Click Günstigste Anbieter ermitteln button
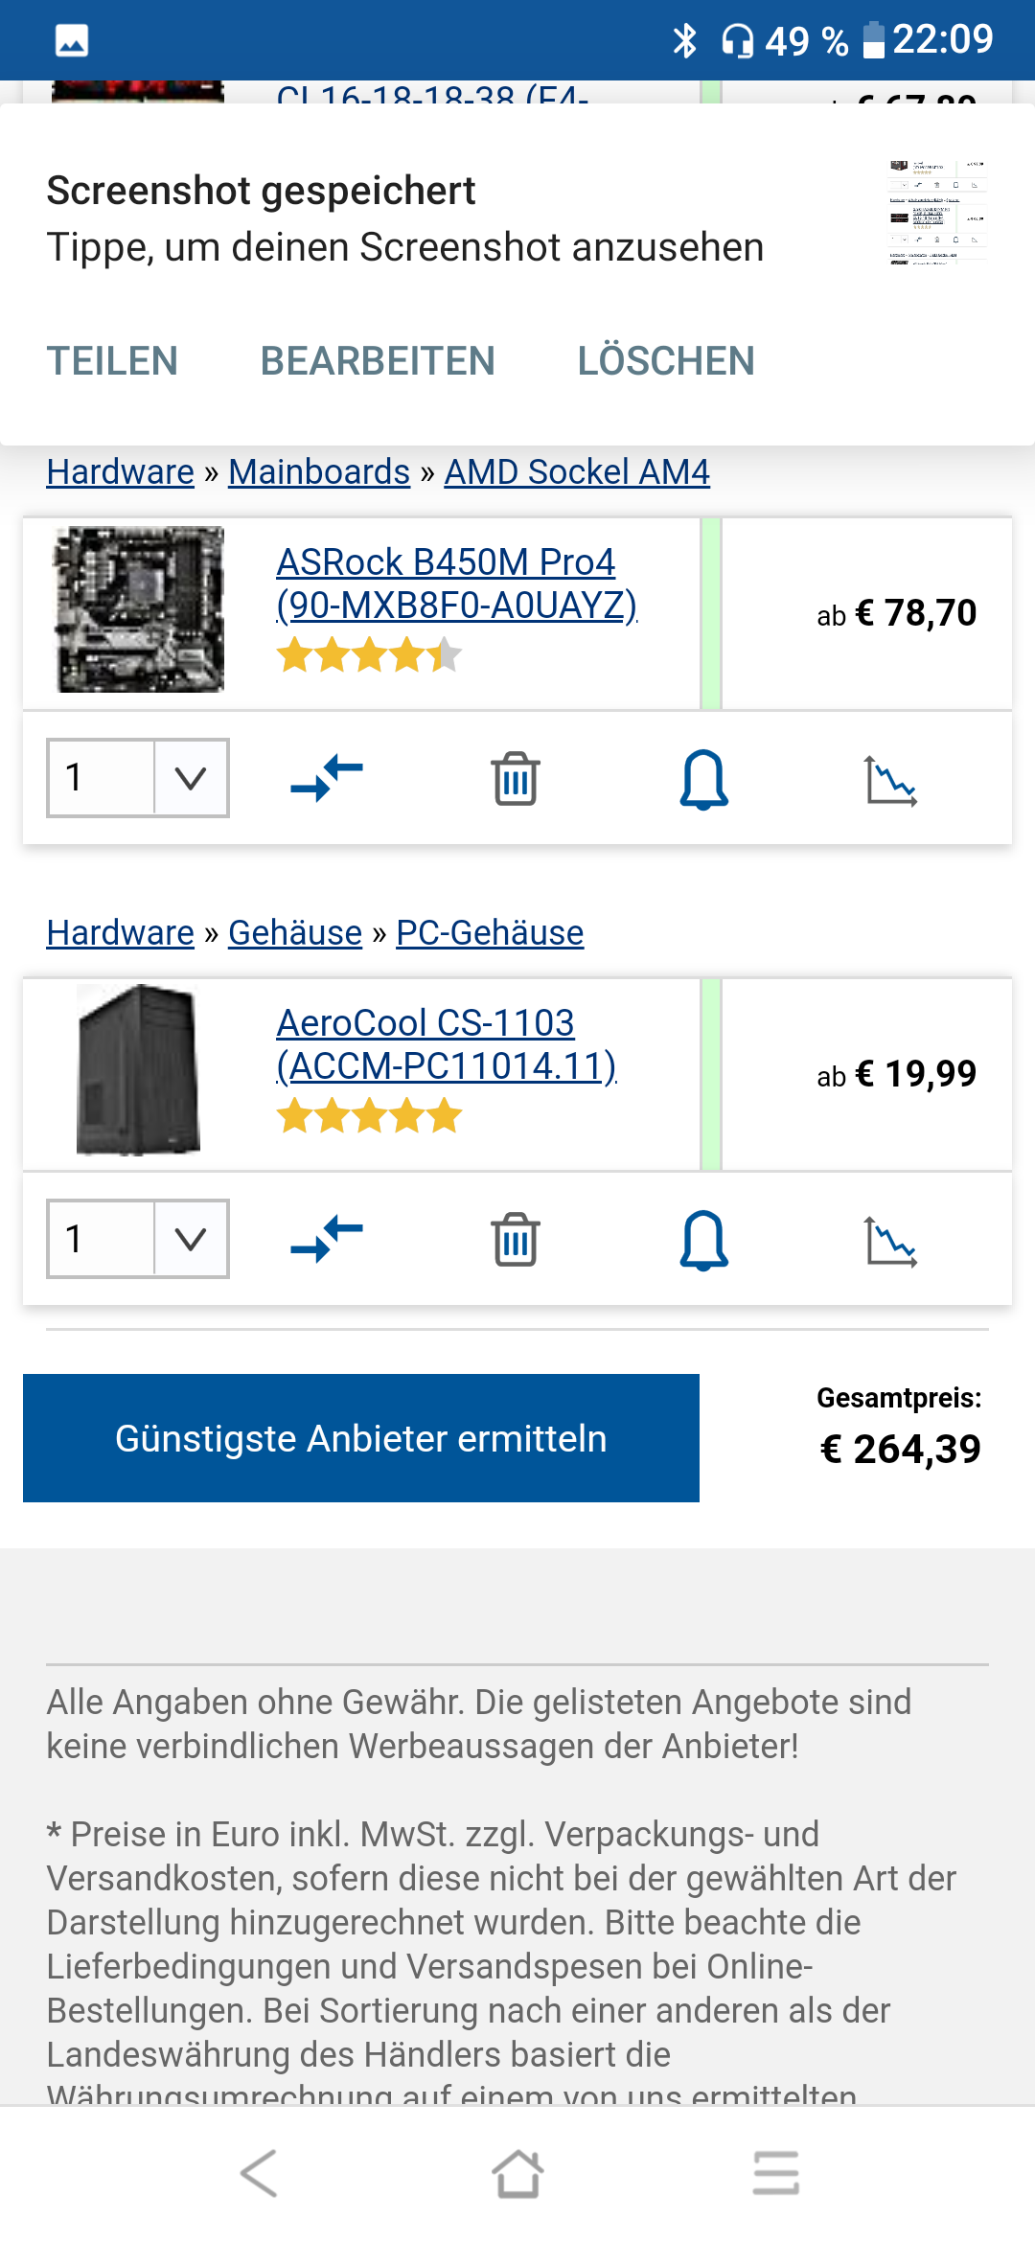The height and width of the screenshot is (2242, 1035). (x=361, y=1438)
